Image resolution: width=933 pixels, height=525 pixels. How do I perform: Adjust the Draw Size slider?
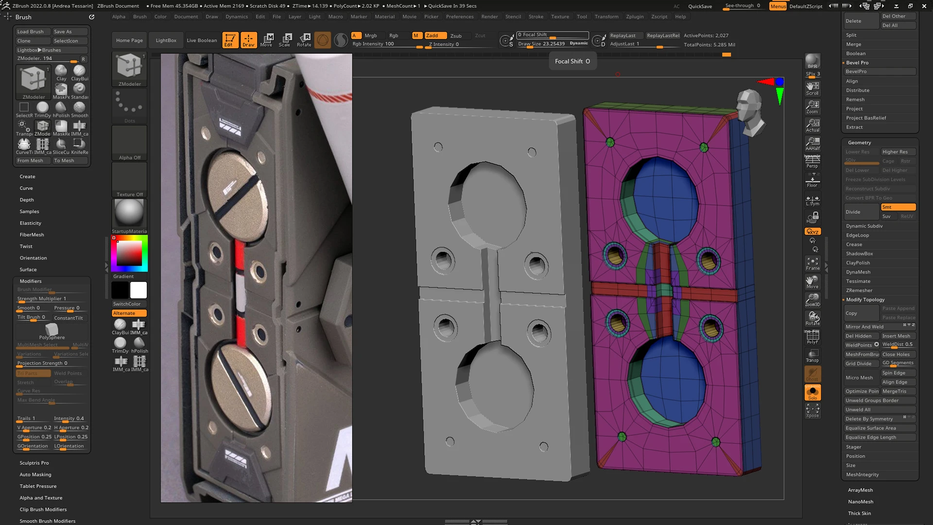pyautogui.click(x=553, y=44)
